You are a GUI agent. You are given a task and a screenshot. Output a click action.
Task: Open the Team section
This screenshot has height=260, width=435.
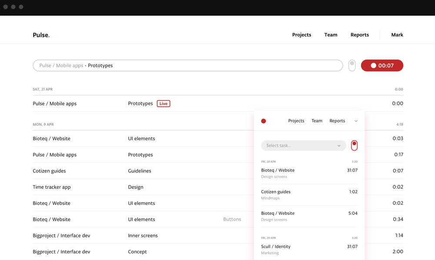click(x=331, y=35)
